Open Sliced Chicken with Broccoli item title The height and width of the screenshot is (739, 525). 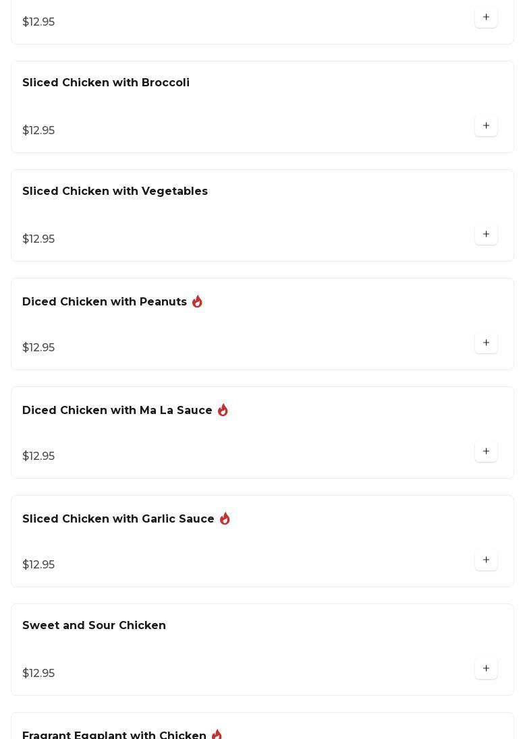click(x=106, y=83)
